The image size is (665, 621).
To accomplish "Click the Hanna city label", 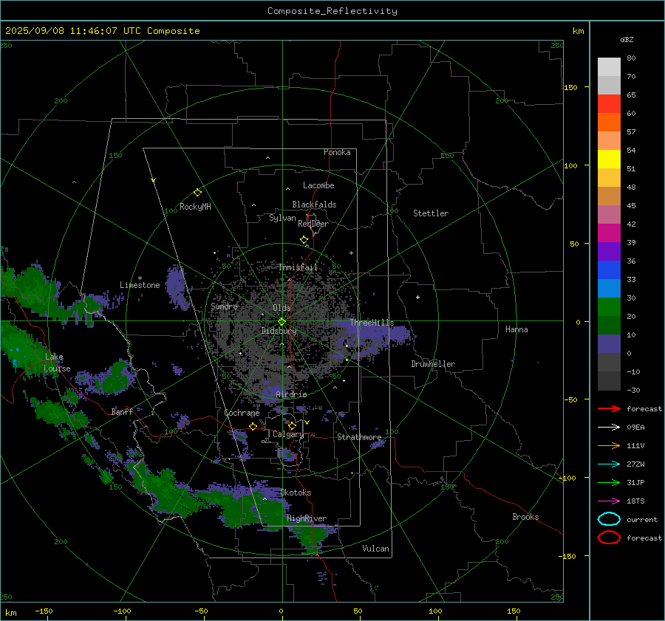I will tap(516, 329).
